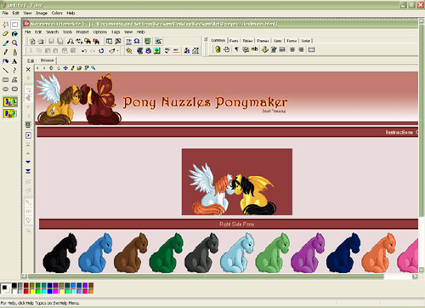The image size is (425, 308).
Task: Select the Line tool in Paint
Action: pos(5,71)
